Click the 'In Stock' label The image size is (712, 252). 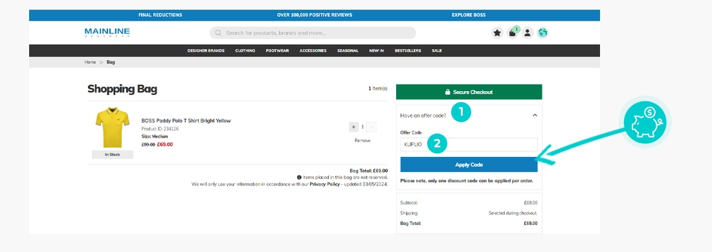(113, 154)
